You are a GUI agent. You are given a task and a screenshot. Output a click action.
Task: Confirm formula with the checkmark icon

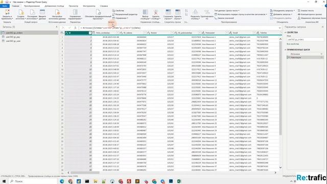tap(69, 28)
